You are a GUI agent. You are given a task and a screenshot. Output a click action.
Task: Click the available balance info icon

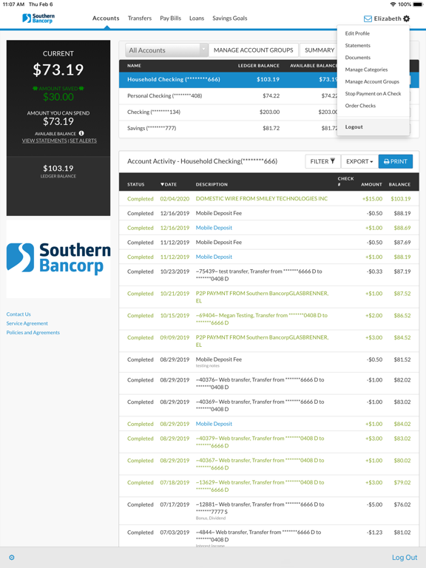click(81, 133)
